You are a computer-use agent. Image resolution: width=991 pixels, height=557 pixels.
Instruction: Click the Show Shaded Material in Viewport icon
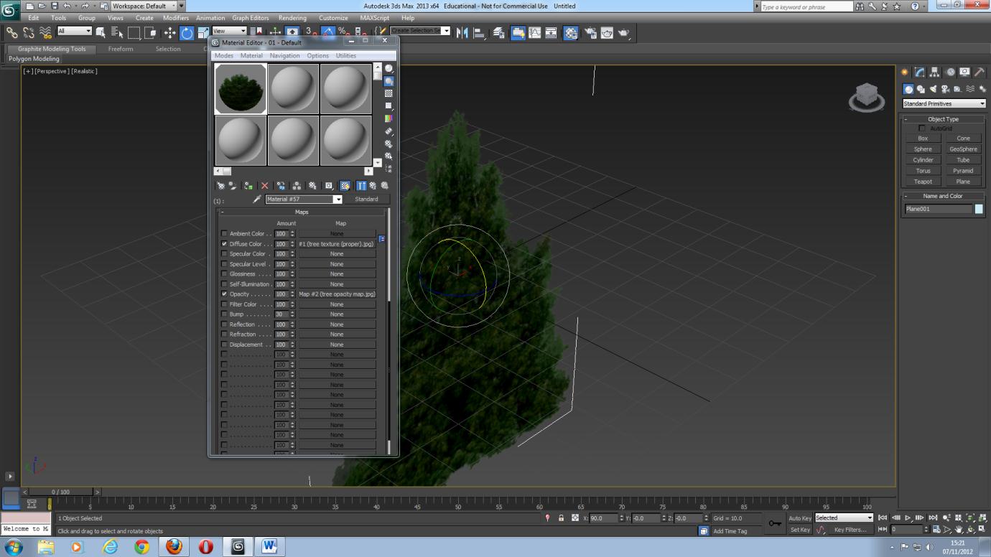345,185
